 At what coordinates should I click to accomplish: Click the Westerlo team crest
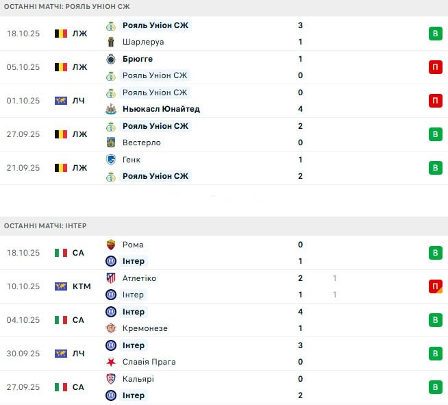pyautogui.click(x=111, y=143)
